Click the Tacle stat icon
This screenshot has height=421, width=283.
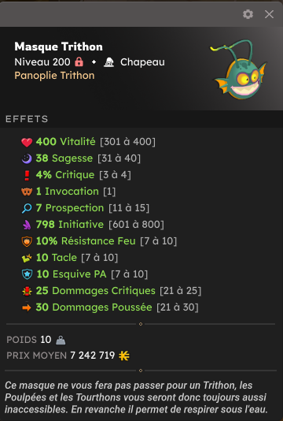click(x=27, y=258)
